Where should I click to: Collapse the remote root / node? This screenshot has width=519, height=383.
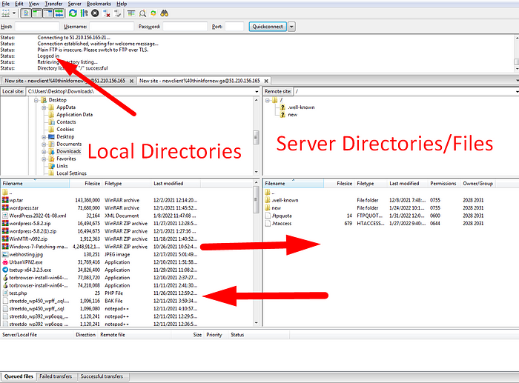pos(268,100)
